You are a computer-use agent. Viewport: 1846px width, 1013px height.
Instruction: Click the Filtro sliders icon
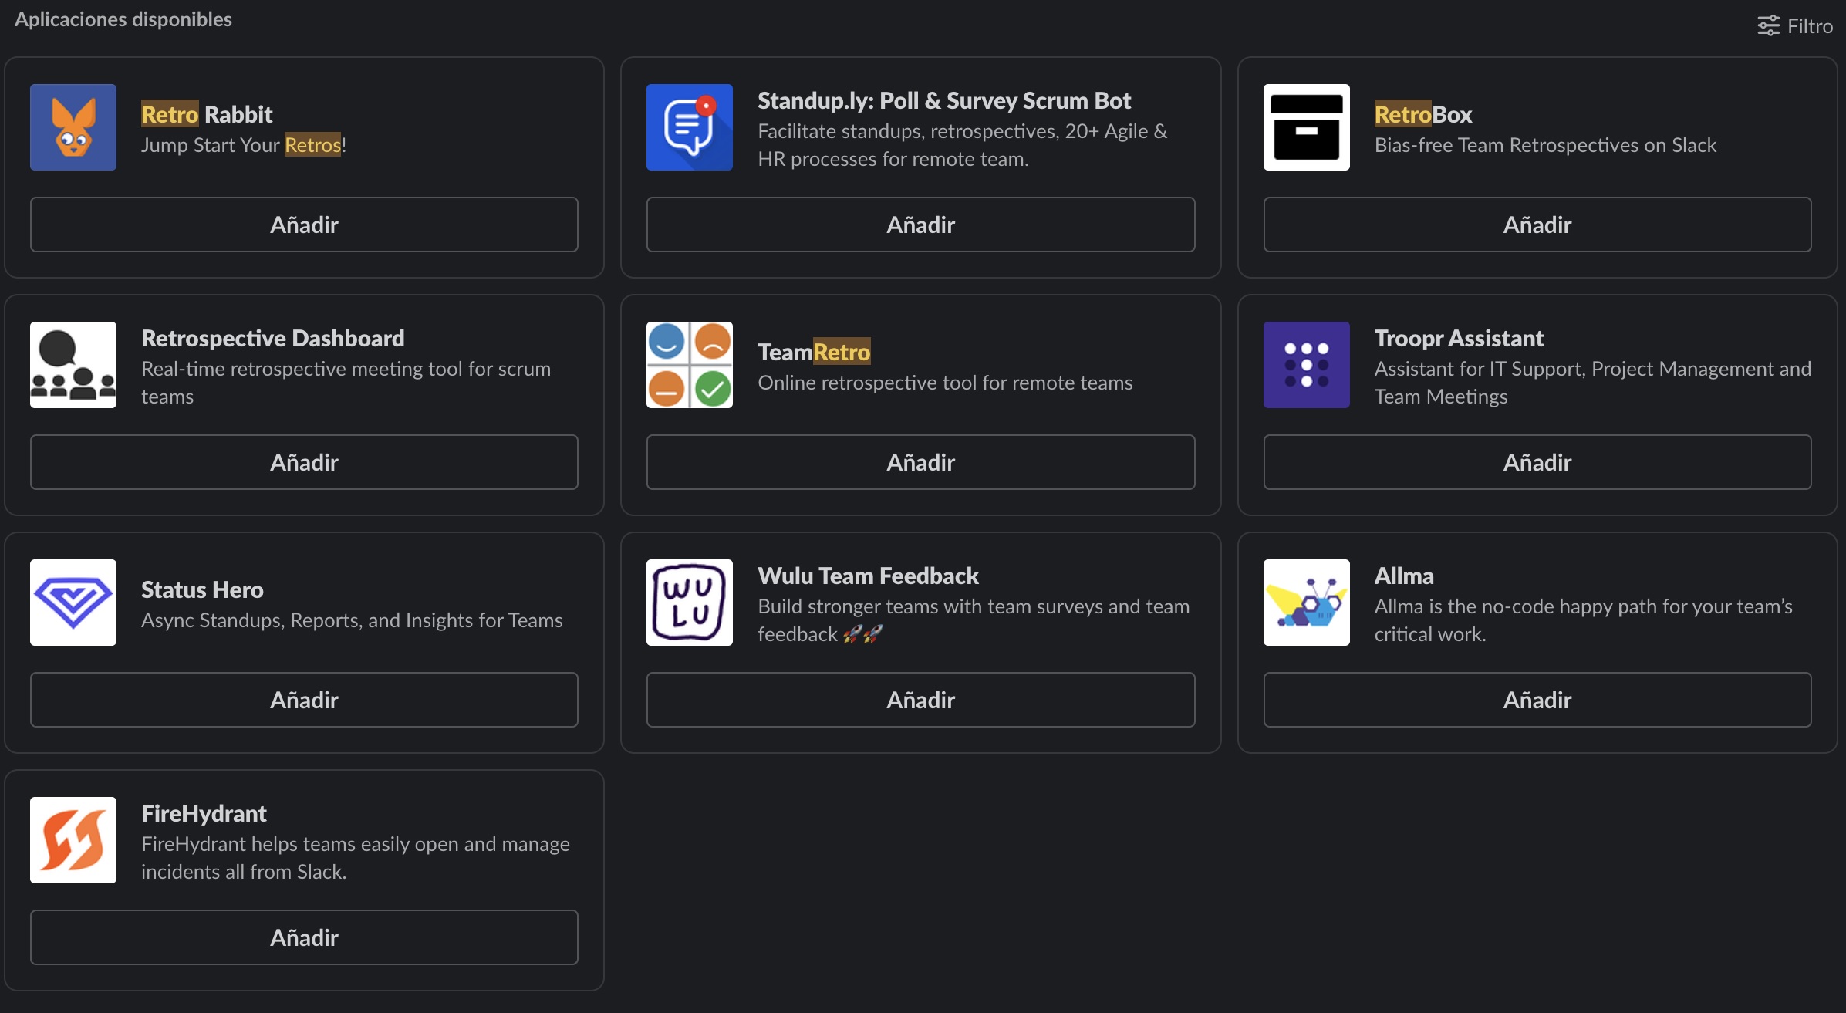(1768, 26)
